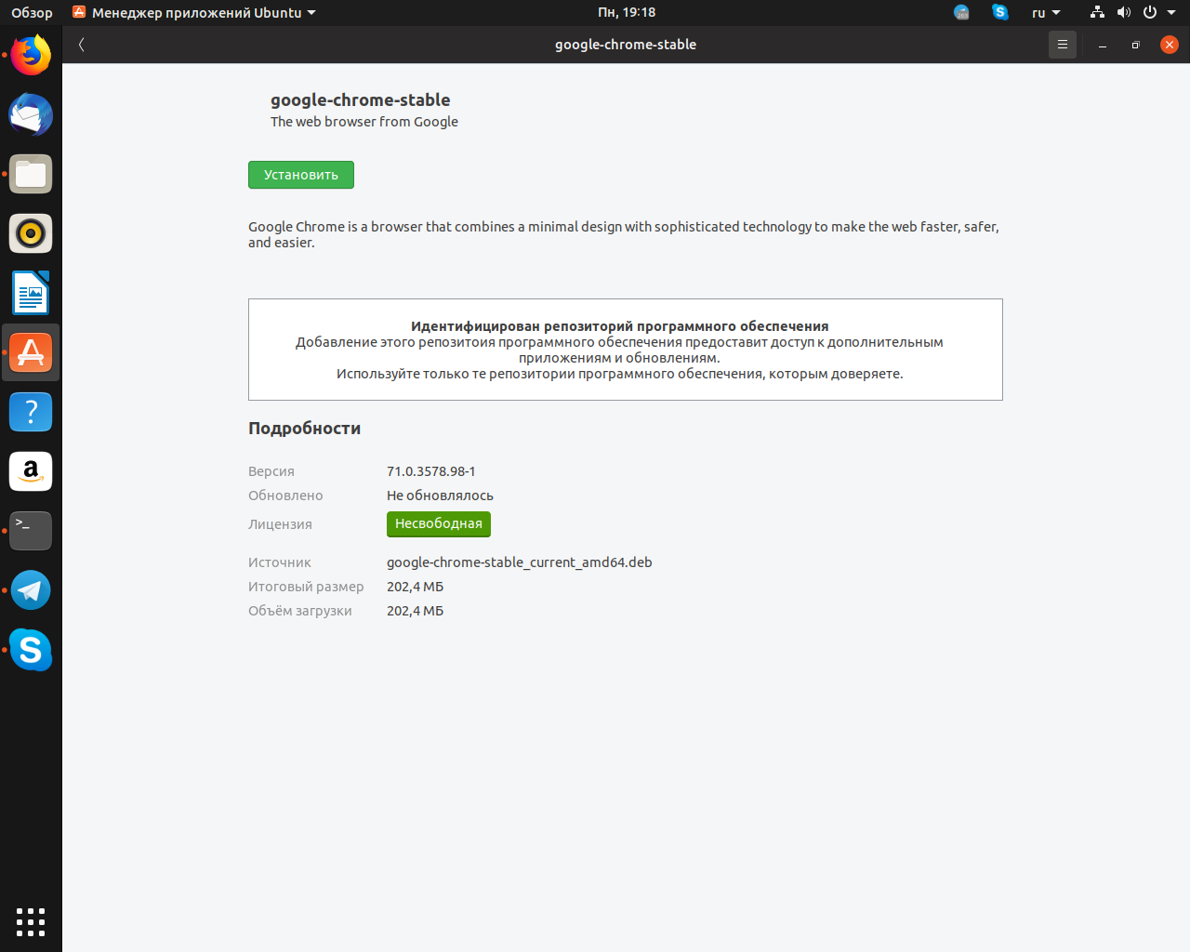Go back using the header arrow
Image resolution: width=1190 pixels, height=952 pixels.
pyautogui.click(x=82, y=45)
